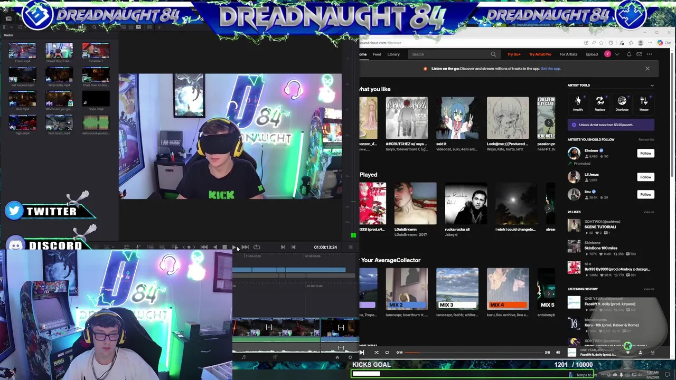Show next items in Played carousel
This screenshot has width=676, height=380.
click(549, 208)
